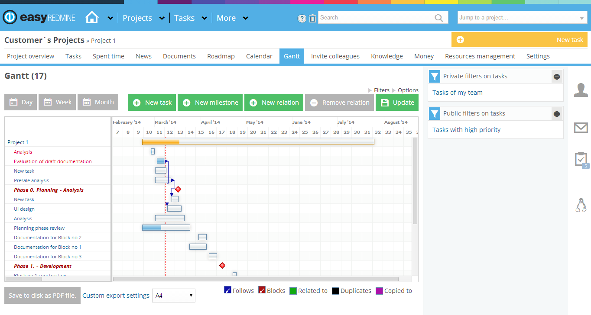Image resolution: width=591 pixels, height=315 pixels.
Task: Open Tasks with high priority filter
Action: coord(466,130)
